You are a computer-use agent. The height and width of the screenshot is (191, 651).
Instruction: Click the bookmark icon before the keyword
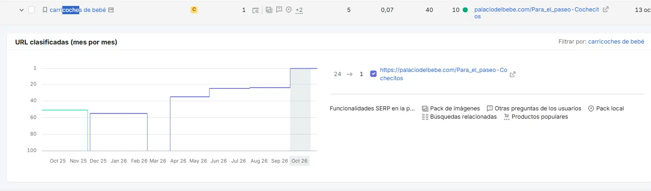point(45,10)
